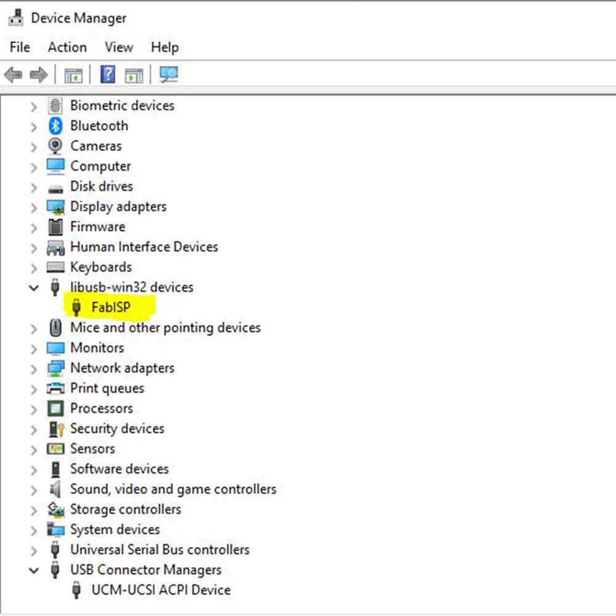Screen dimensions: 616x616
Task: Click the Show/Hide Action Pane toolbar icon
Action: (134, 75)
